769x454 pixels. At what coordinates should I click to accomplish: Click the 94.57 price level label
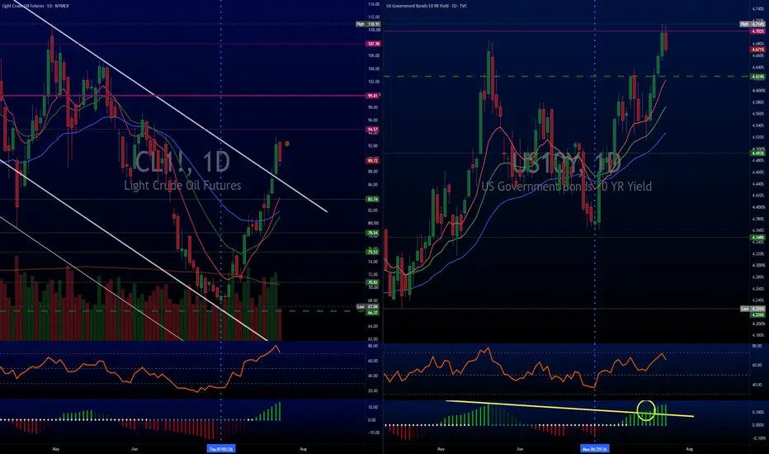373,130
